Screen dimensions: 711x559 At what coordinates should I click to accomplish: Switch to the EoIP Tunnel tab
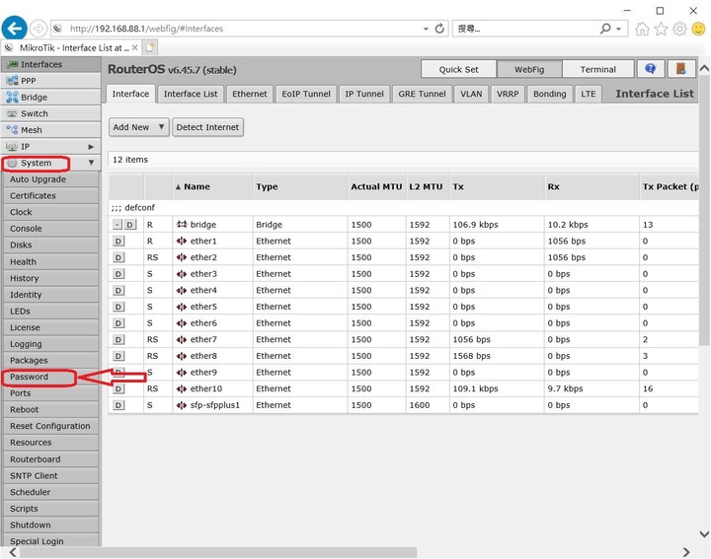point(306,94)
